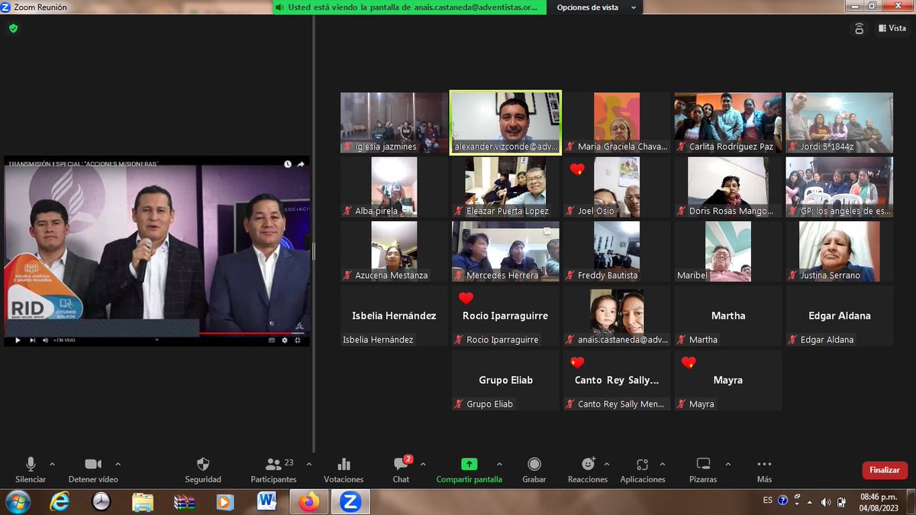Expand share options arrow beside Compartir pantalla
The height and width of the screenshot is (515, 916).
coord(499,464)
